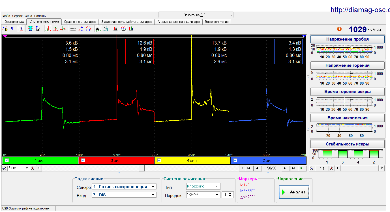Click the Время накопления header button

point(348,118)
